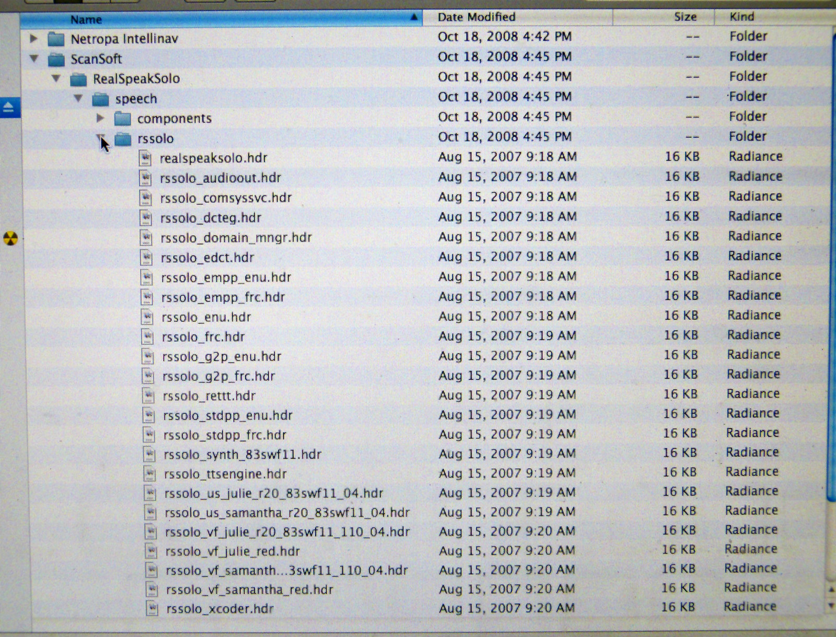
Task: Collapse the ScanSoft folder
Action: (34, 59)
